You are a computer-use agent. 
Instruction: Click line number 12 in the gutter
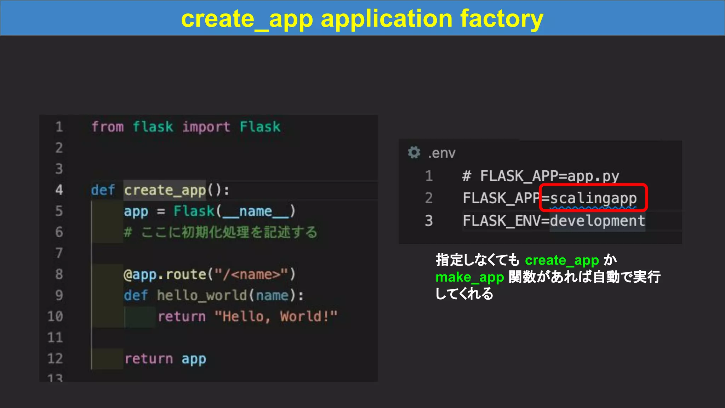coord(55,358)
